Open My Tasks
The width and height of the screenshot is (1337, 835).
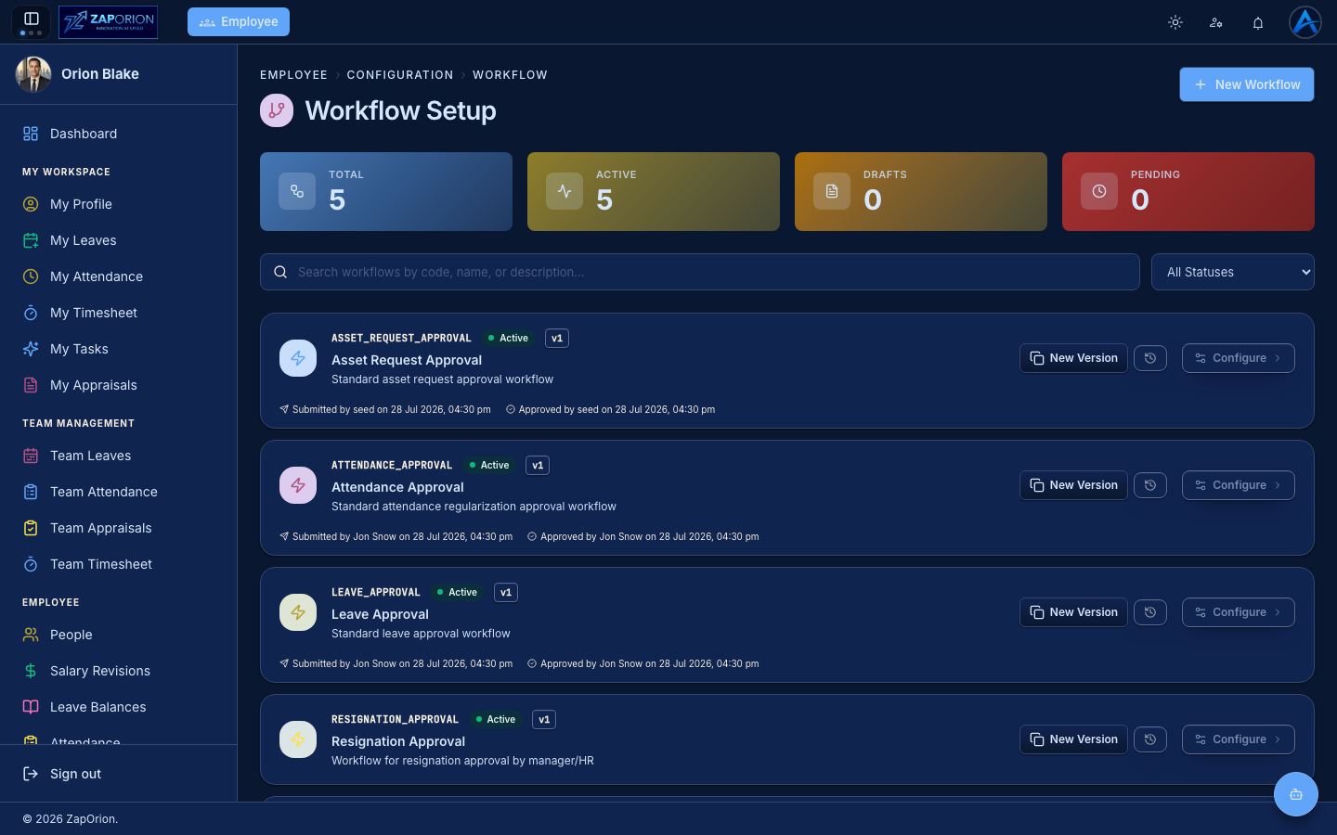pos(119,349)
